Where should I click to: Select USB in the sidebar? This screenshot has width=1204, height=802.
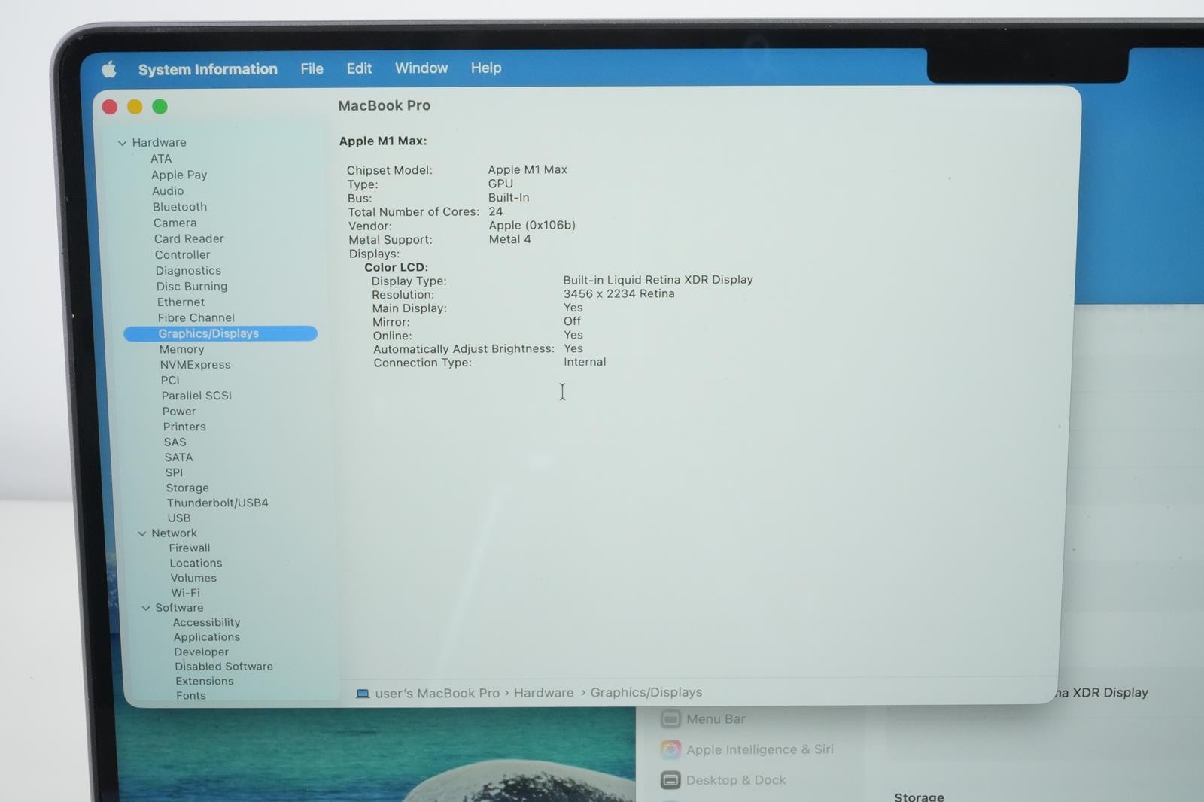(x=179, y=518)
